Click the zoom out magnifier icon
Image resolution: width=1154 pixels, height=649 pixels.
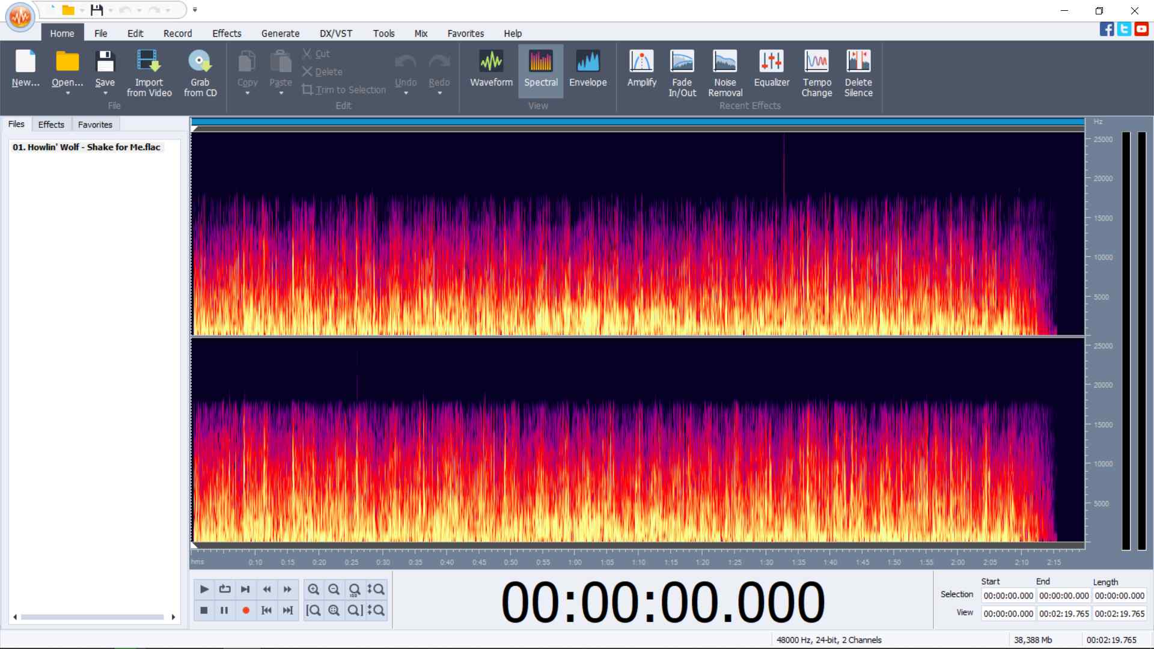click(334, 590)
